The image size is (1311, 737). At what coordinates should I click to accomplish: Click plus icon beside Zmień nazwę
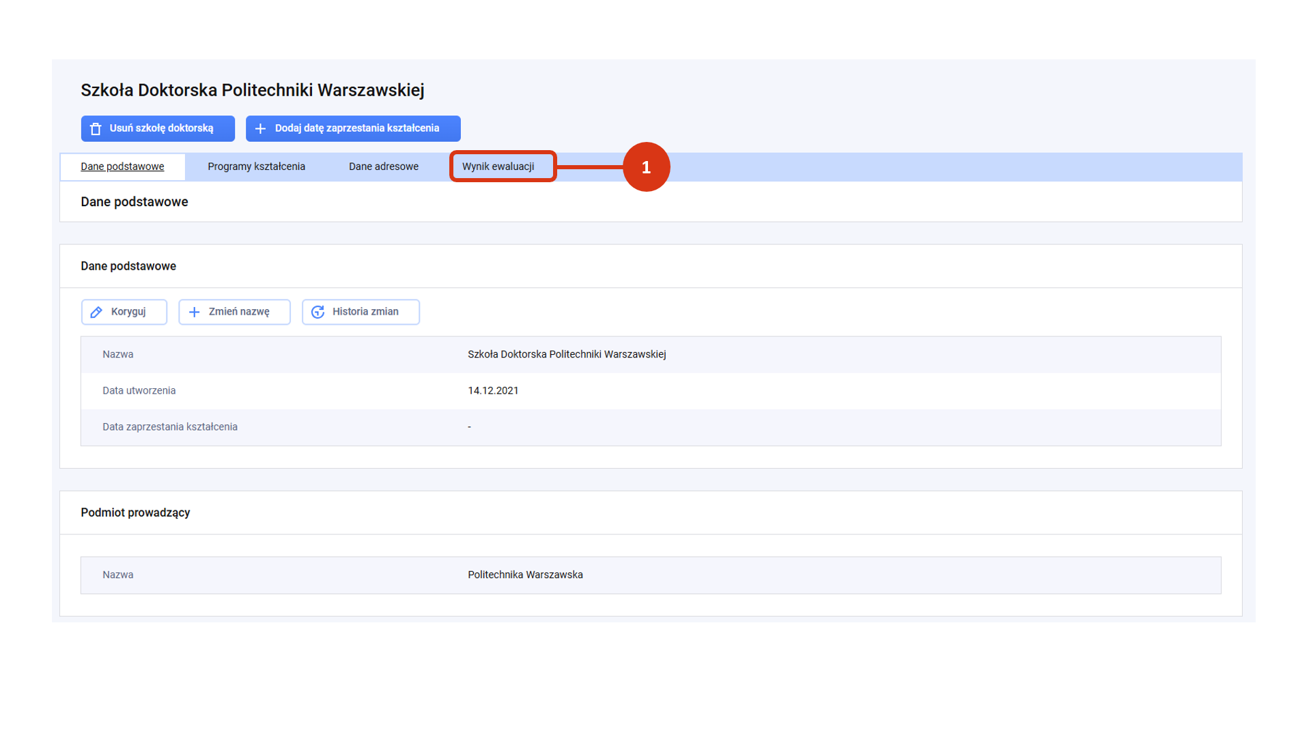point(195,312)
